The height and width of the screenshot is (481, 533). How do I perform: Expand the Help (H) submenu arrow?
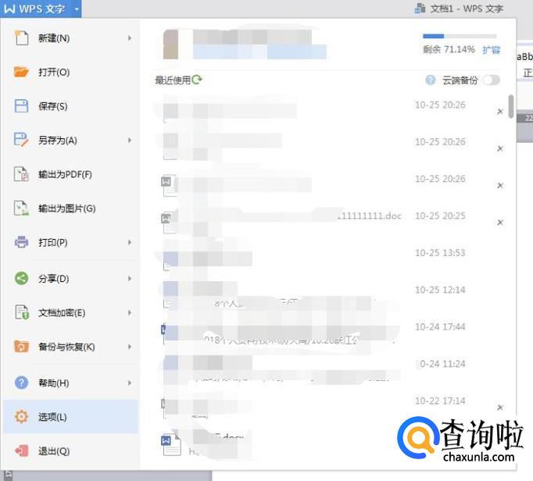(130, 383)
